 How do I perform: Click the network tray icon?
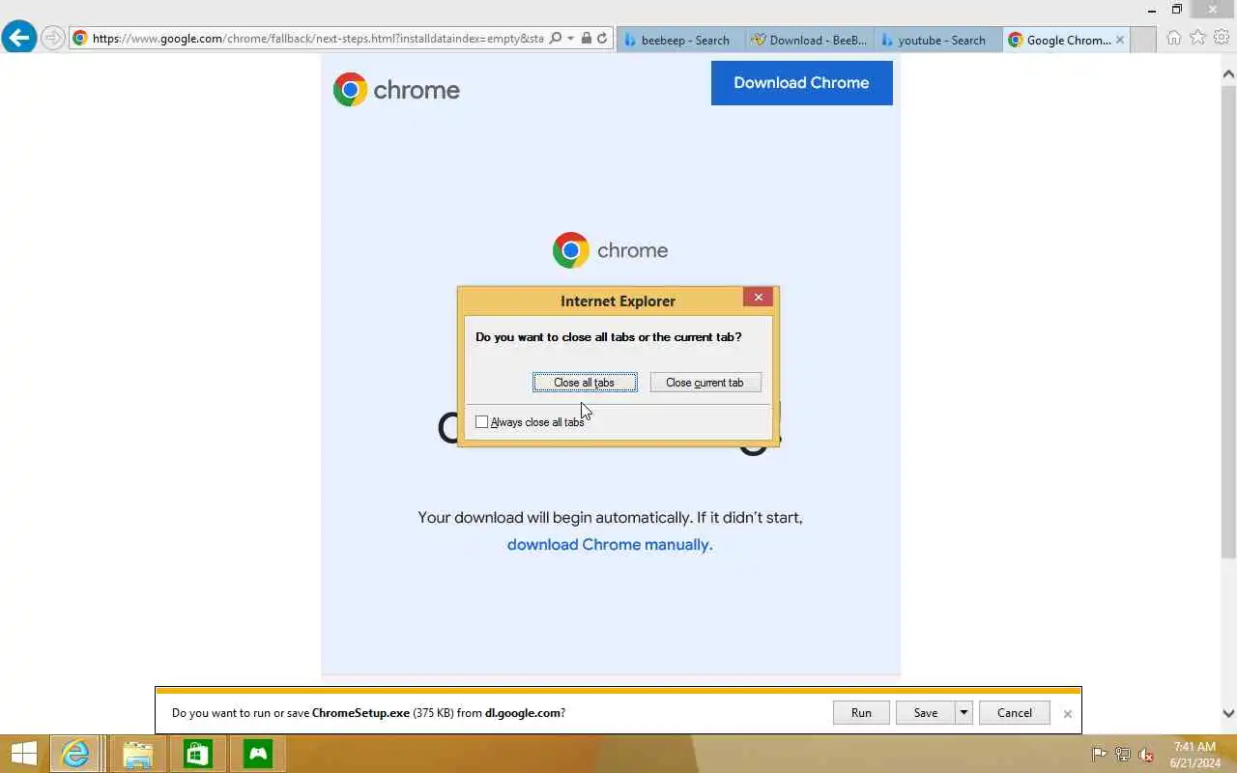pyautogui.click(x=1123, y=755)
